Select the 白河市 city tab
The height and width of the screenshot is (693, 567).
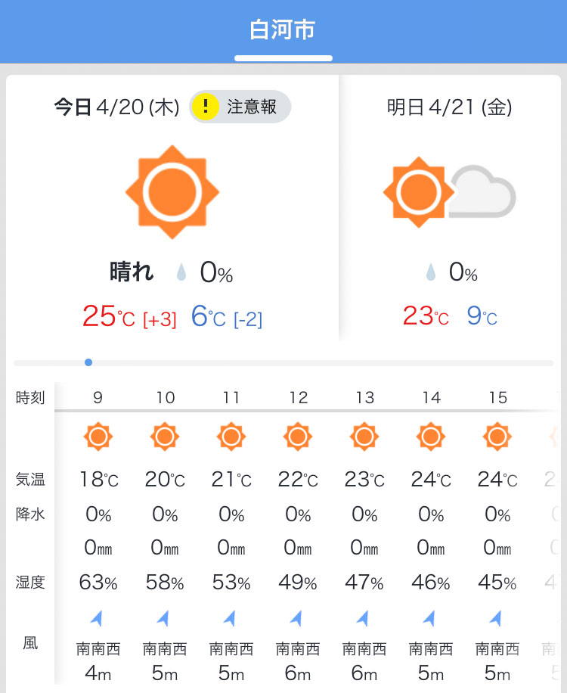point(283,30)
